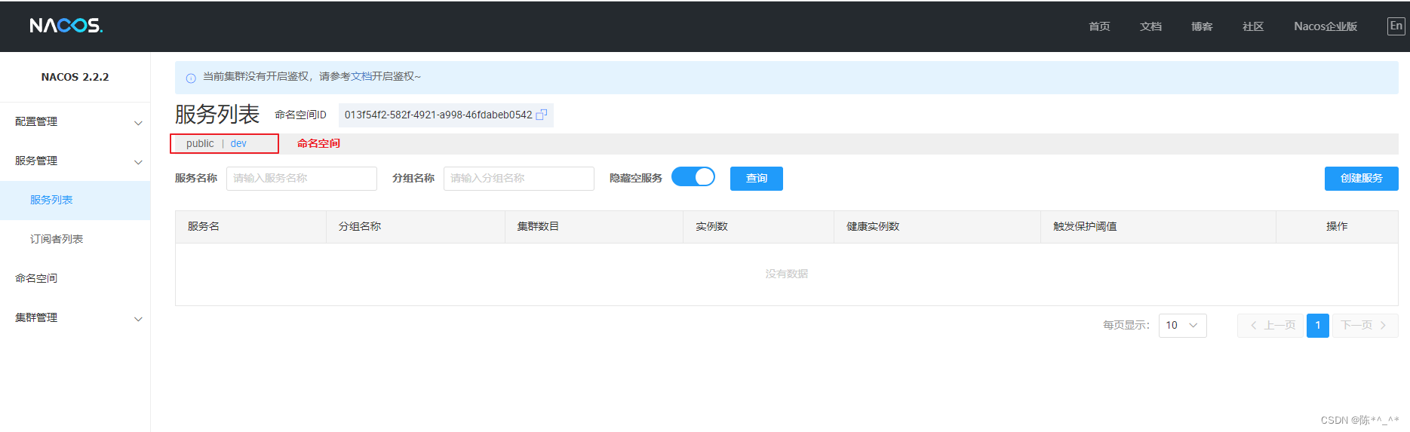Click the 实例数 column header
This screenshot has width=1410, height=432.
tap(758, 227)
